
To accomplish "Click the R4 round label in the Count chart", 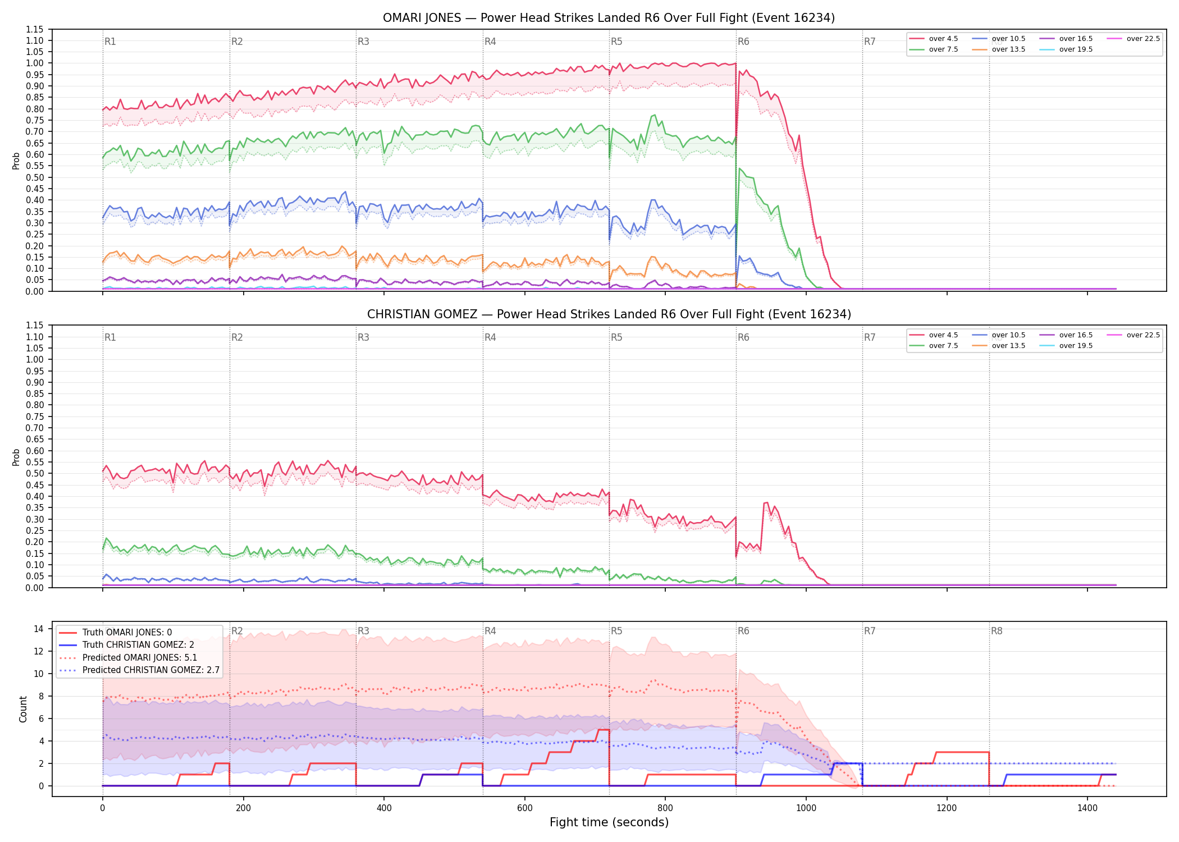I will coord(490,631).
